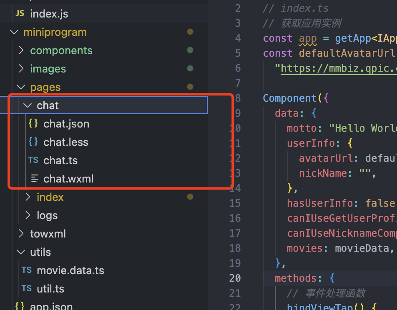Image resolution: width=397 pixels, height=310 pixels.
Task: Collapse the chat folder
Action: click(28, 105)
